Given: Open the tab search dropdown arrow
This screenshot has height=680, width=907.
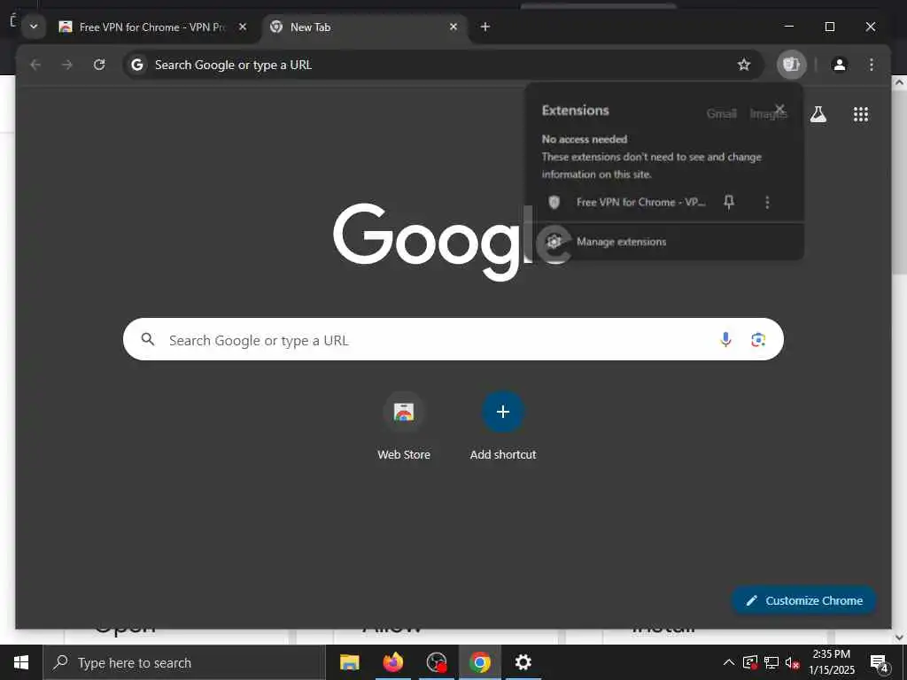Looking at the screenshot, I should [x=34, y=27].
